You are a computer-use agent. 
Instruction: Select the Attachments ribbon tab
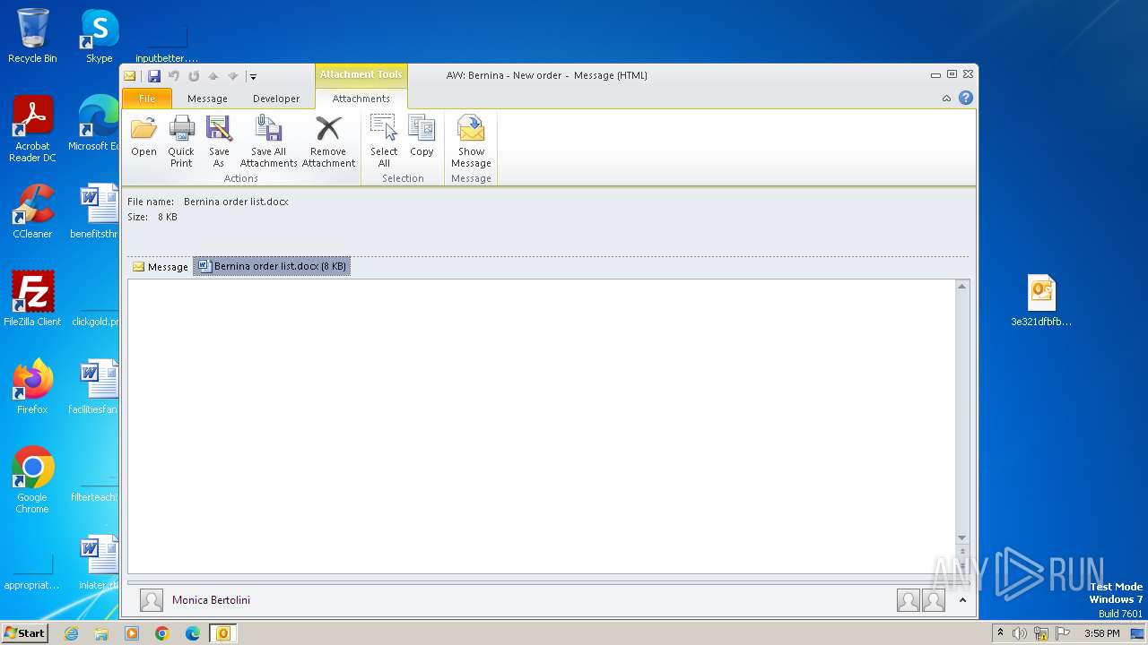click(361, 99)
